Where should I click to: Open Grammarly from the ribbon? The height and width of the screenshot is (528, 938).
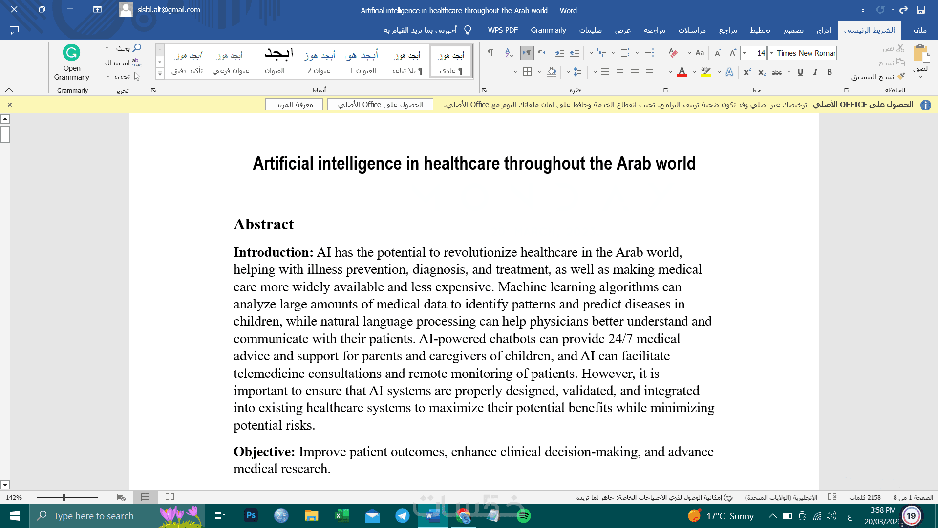(71, 62)
